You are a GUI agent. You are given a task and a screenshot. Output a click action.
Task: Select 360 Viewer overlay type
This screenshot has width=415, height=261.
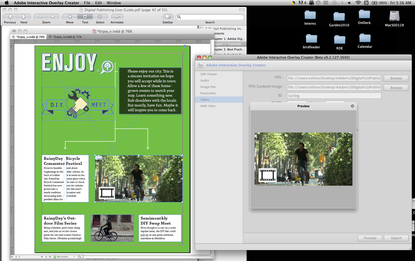pos(209,74)
